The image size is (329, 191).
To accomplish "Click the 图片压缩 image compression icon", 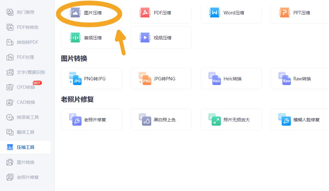I will tap(75, 13).
